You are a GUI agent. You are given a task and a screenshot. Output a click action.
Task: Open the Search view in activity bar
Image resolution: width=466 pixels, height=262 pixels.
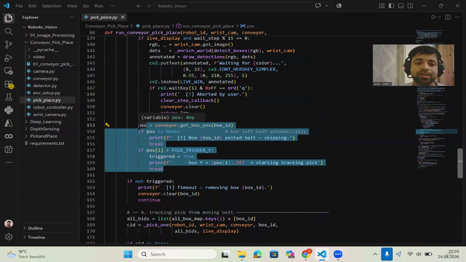pyautogui.click(x=9, y=31)
